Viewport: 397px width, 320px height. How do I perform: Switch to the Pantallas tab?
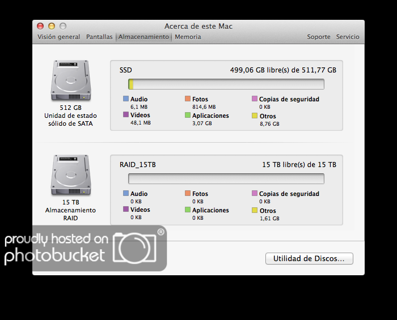99,37
